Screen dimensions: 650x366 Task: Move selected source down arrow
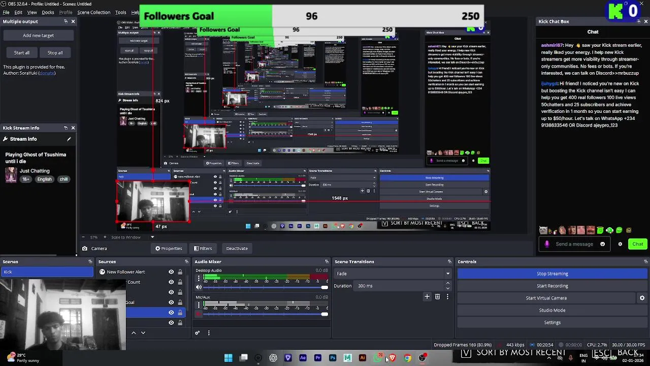point(143,333)
